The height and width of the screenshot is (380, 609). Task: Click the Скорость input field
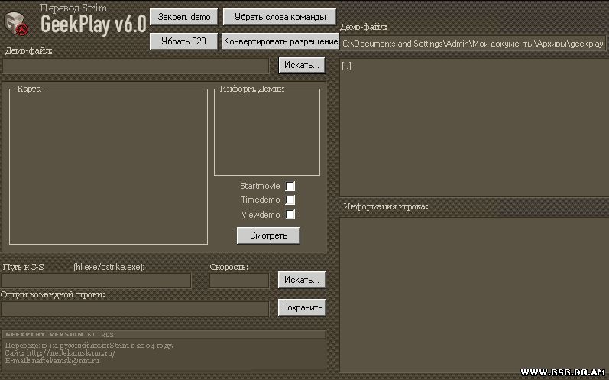coord(239,281)
